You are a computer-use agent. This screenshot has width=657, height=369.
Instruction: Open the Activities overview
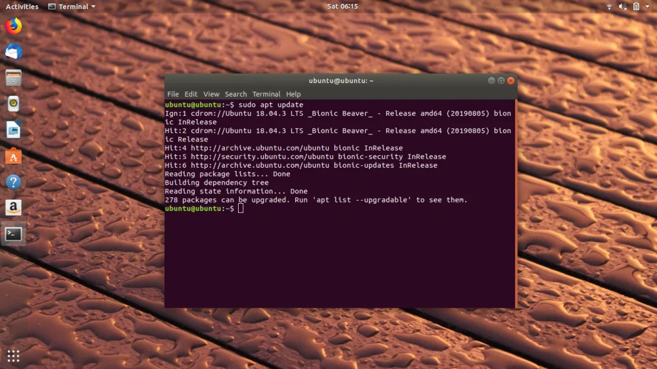[22, 6]
